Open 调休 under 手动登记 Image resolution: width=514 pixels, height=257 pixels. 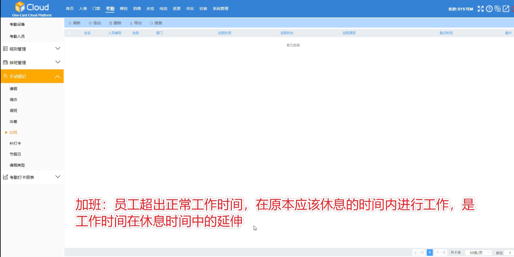tap(13, 100)
